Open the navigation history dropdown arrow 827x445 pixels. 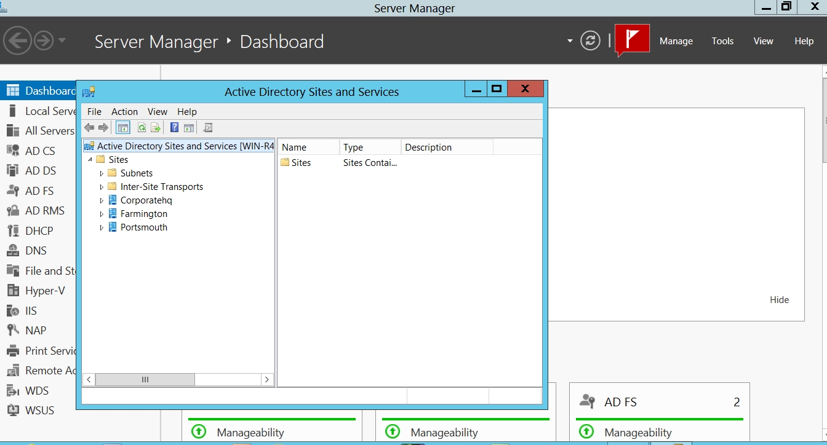[62, 41]
